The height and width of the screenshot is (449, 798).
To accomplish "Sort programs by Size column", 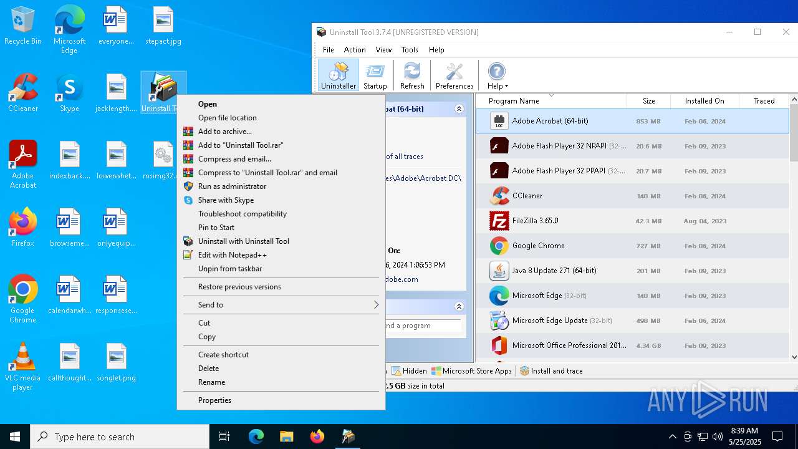I will pos(648,101).
